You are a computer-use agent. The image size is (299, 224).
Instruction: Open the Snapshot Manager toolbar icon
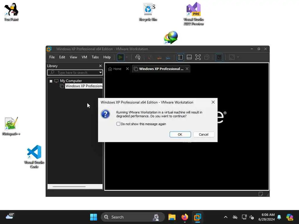168,57
